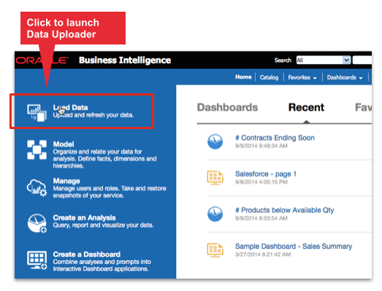The height and width of the screenshot is (291, 382).
Task: Open the Manage link
Action: [x=66, y=181]
